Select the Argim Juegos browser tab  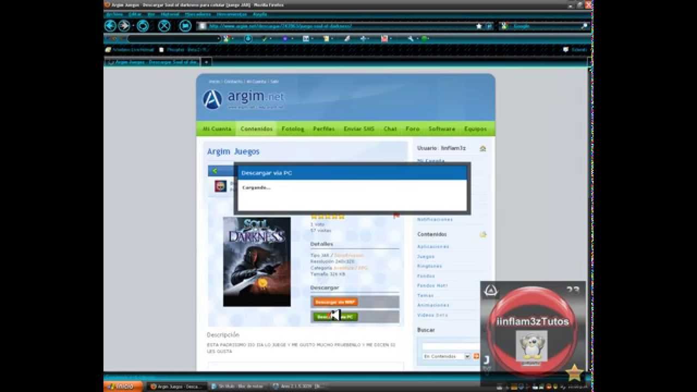click(152, 62)
